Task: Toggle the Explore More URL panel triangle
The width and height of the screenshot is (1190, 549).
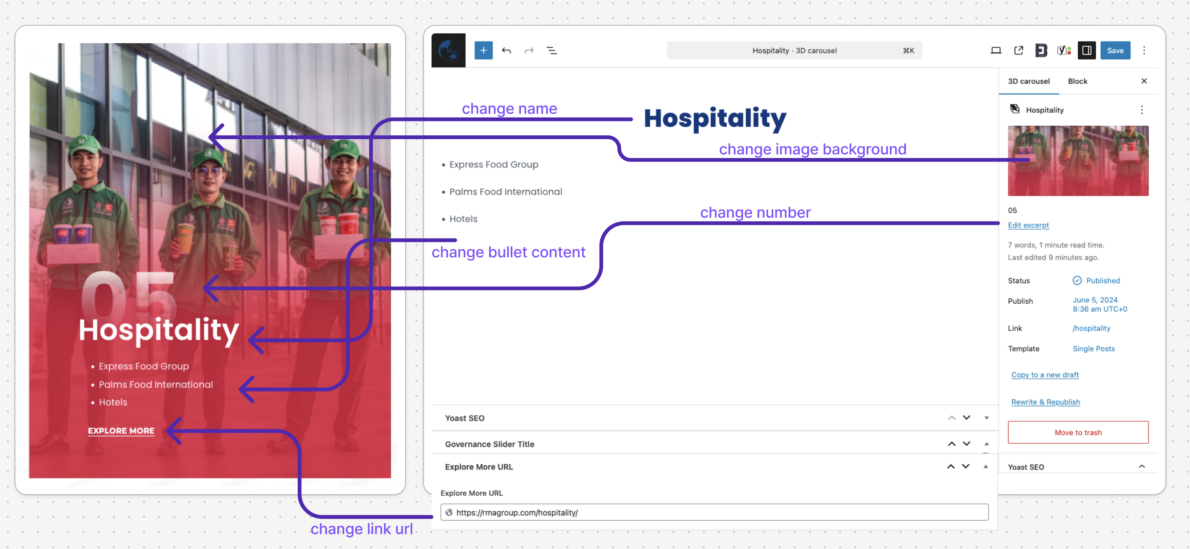Action: 986,467
